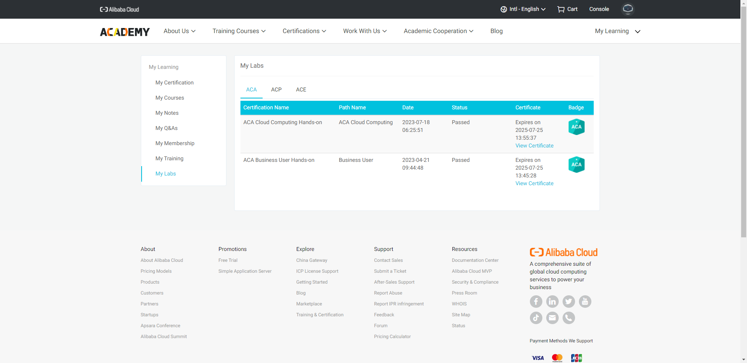This screenshot has width=747, height=363.
Task: Expand the Certifications menu
Action: 304,31
